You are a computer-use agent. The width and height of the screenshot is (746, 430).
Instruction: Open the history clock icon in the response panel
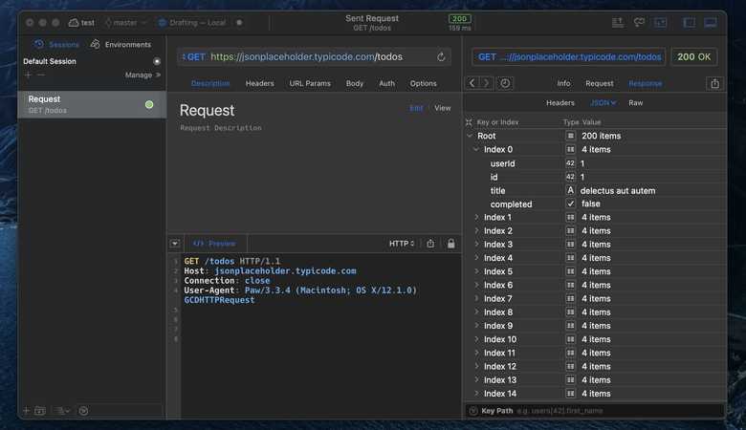click(x=505, y=83)
